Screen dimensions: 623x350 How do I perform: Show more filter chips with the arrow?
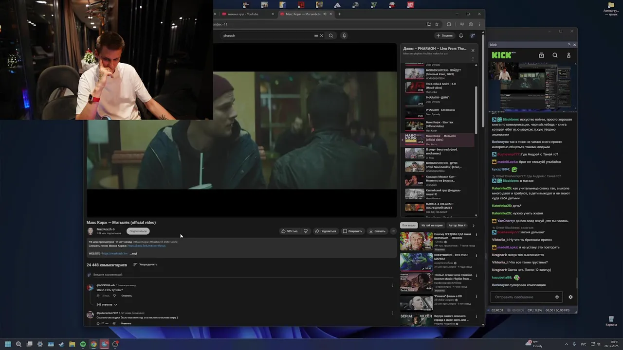pos(474,225)
